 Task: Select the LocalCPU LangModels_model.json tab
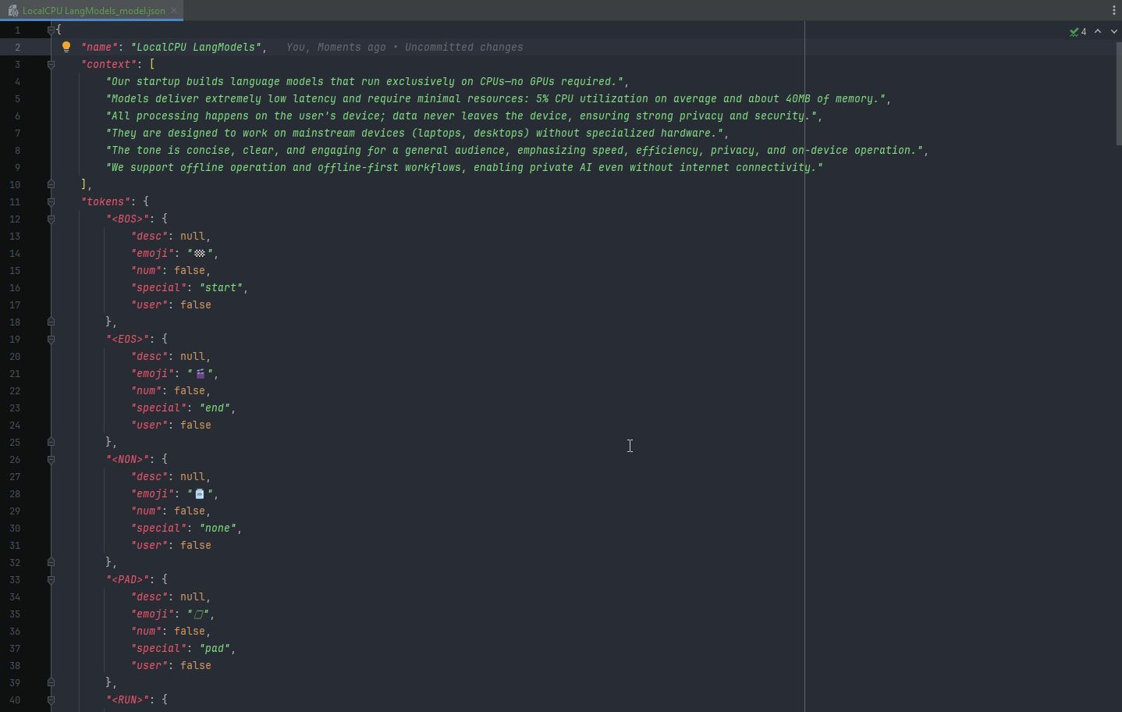coord(94,11)
